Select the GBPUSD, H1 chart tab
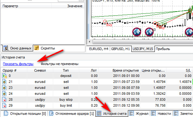The width and height of the screenshot is (193, 117). (x=120, y=49)
